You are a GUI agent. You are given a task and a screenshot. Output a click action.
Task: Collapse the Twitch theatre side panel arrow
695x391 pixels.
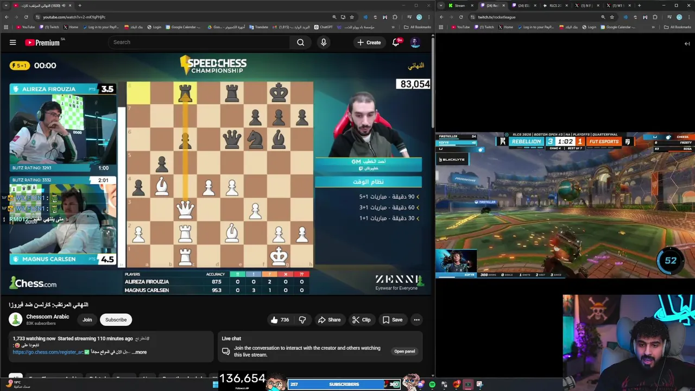point(687,43)
